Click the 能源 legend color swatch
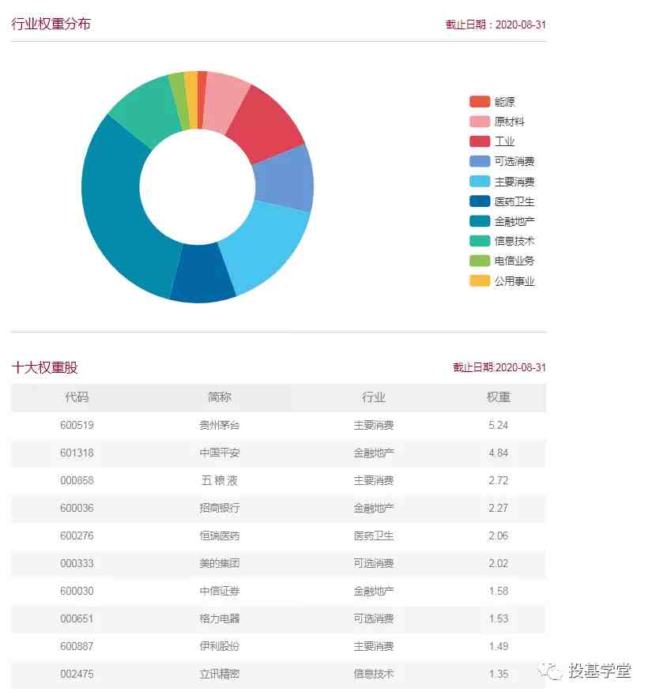The height and width of the screenshot is (699, 652). tap(480, 102)
